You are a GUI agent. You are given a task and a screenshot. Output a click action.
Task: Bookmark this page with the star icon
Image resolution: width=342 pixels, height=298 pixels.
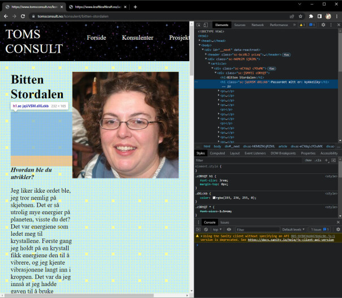coord(301,16)
